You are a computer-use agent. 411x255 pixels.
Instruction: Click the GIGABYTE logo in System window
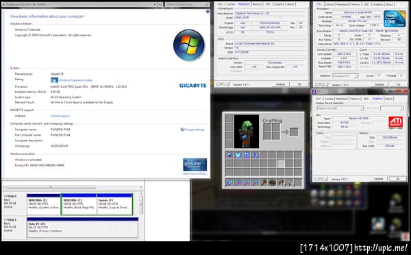pyautogui.click(x=192, y=86)
